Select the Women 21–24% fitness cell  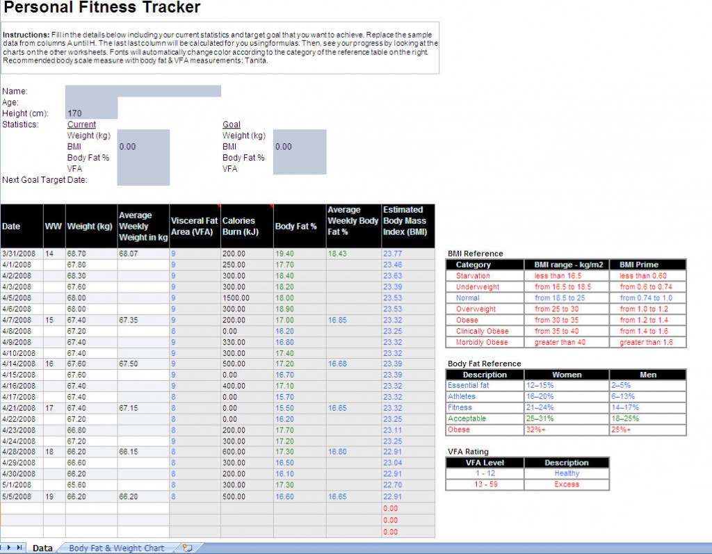coord(566,408)
